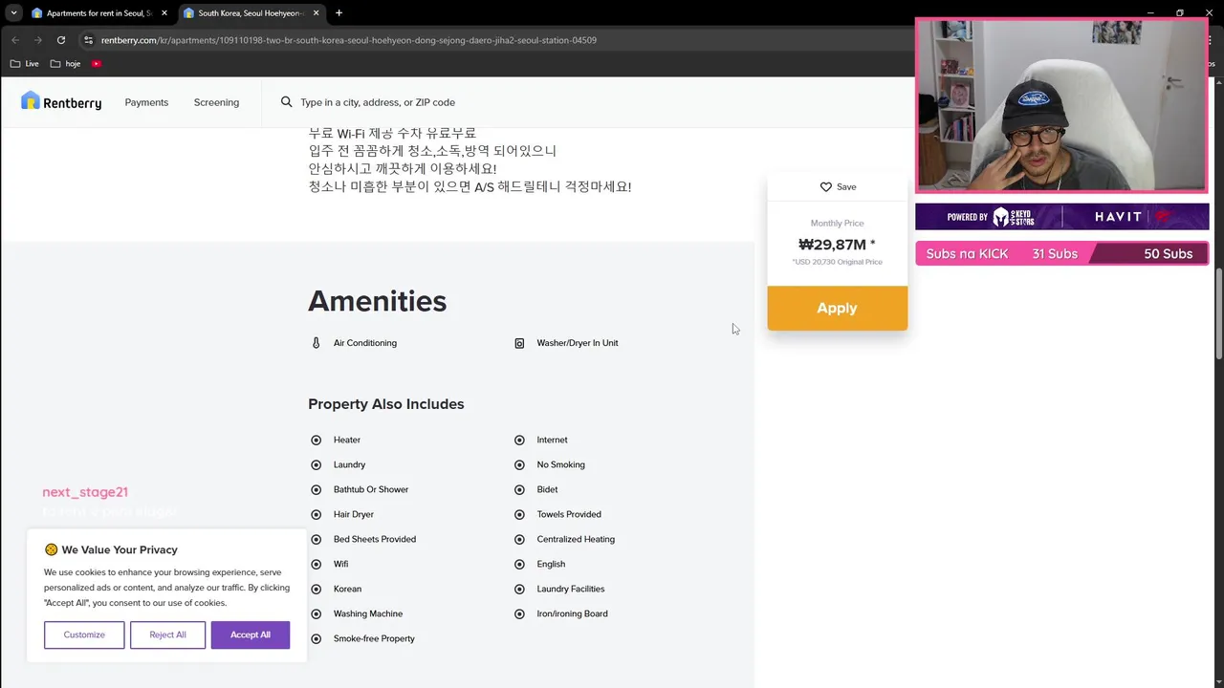The width and height of the screenshot is (1224, 688).
Task: Select the Heater radio bullet
Action: pos(316,440)
